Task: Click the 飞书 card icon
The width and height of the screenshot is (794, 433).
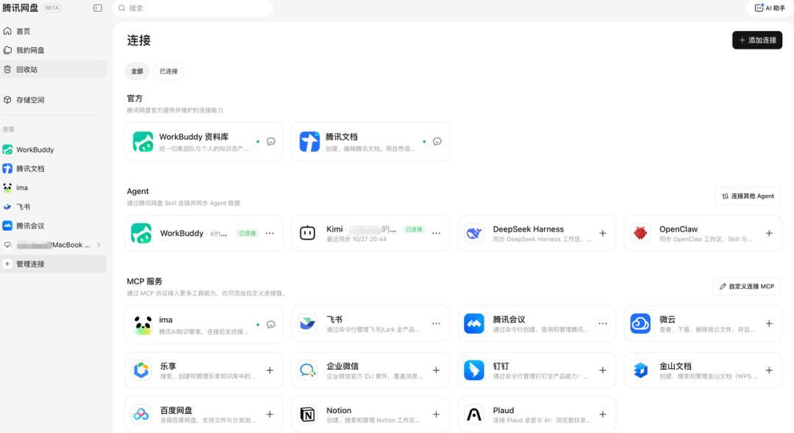Action: pyautogui.click(x=307, y=323)
